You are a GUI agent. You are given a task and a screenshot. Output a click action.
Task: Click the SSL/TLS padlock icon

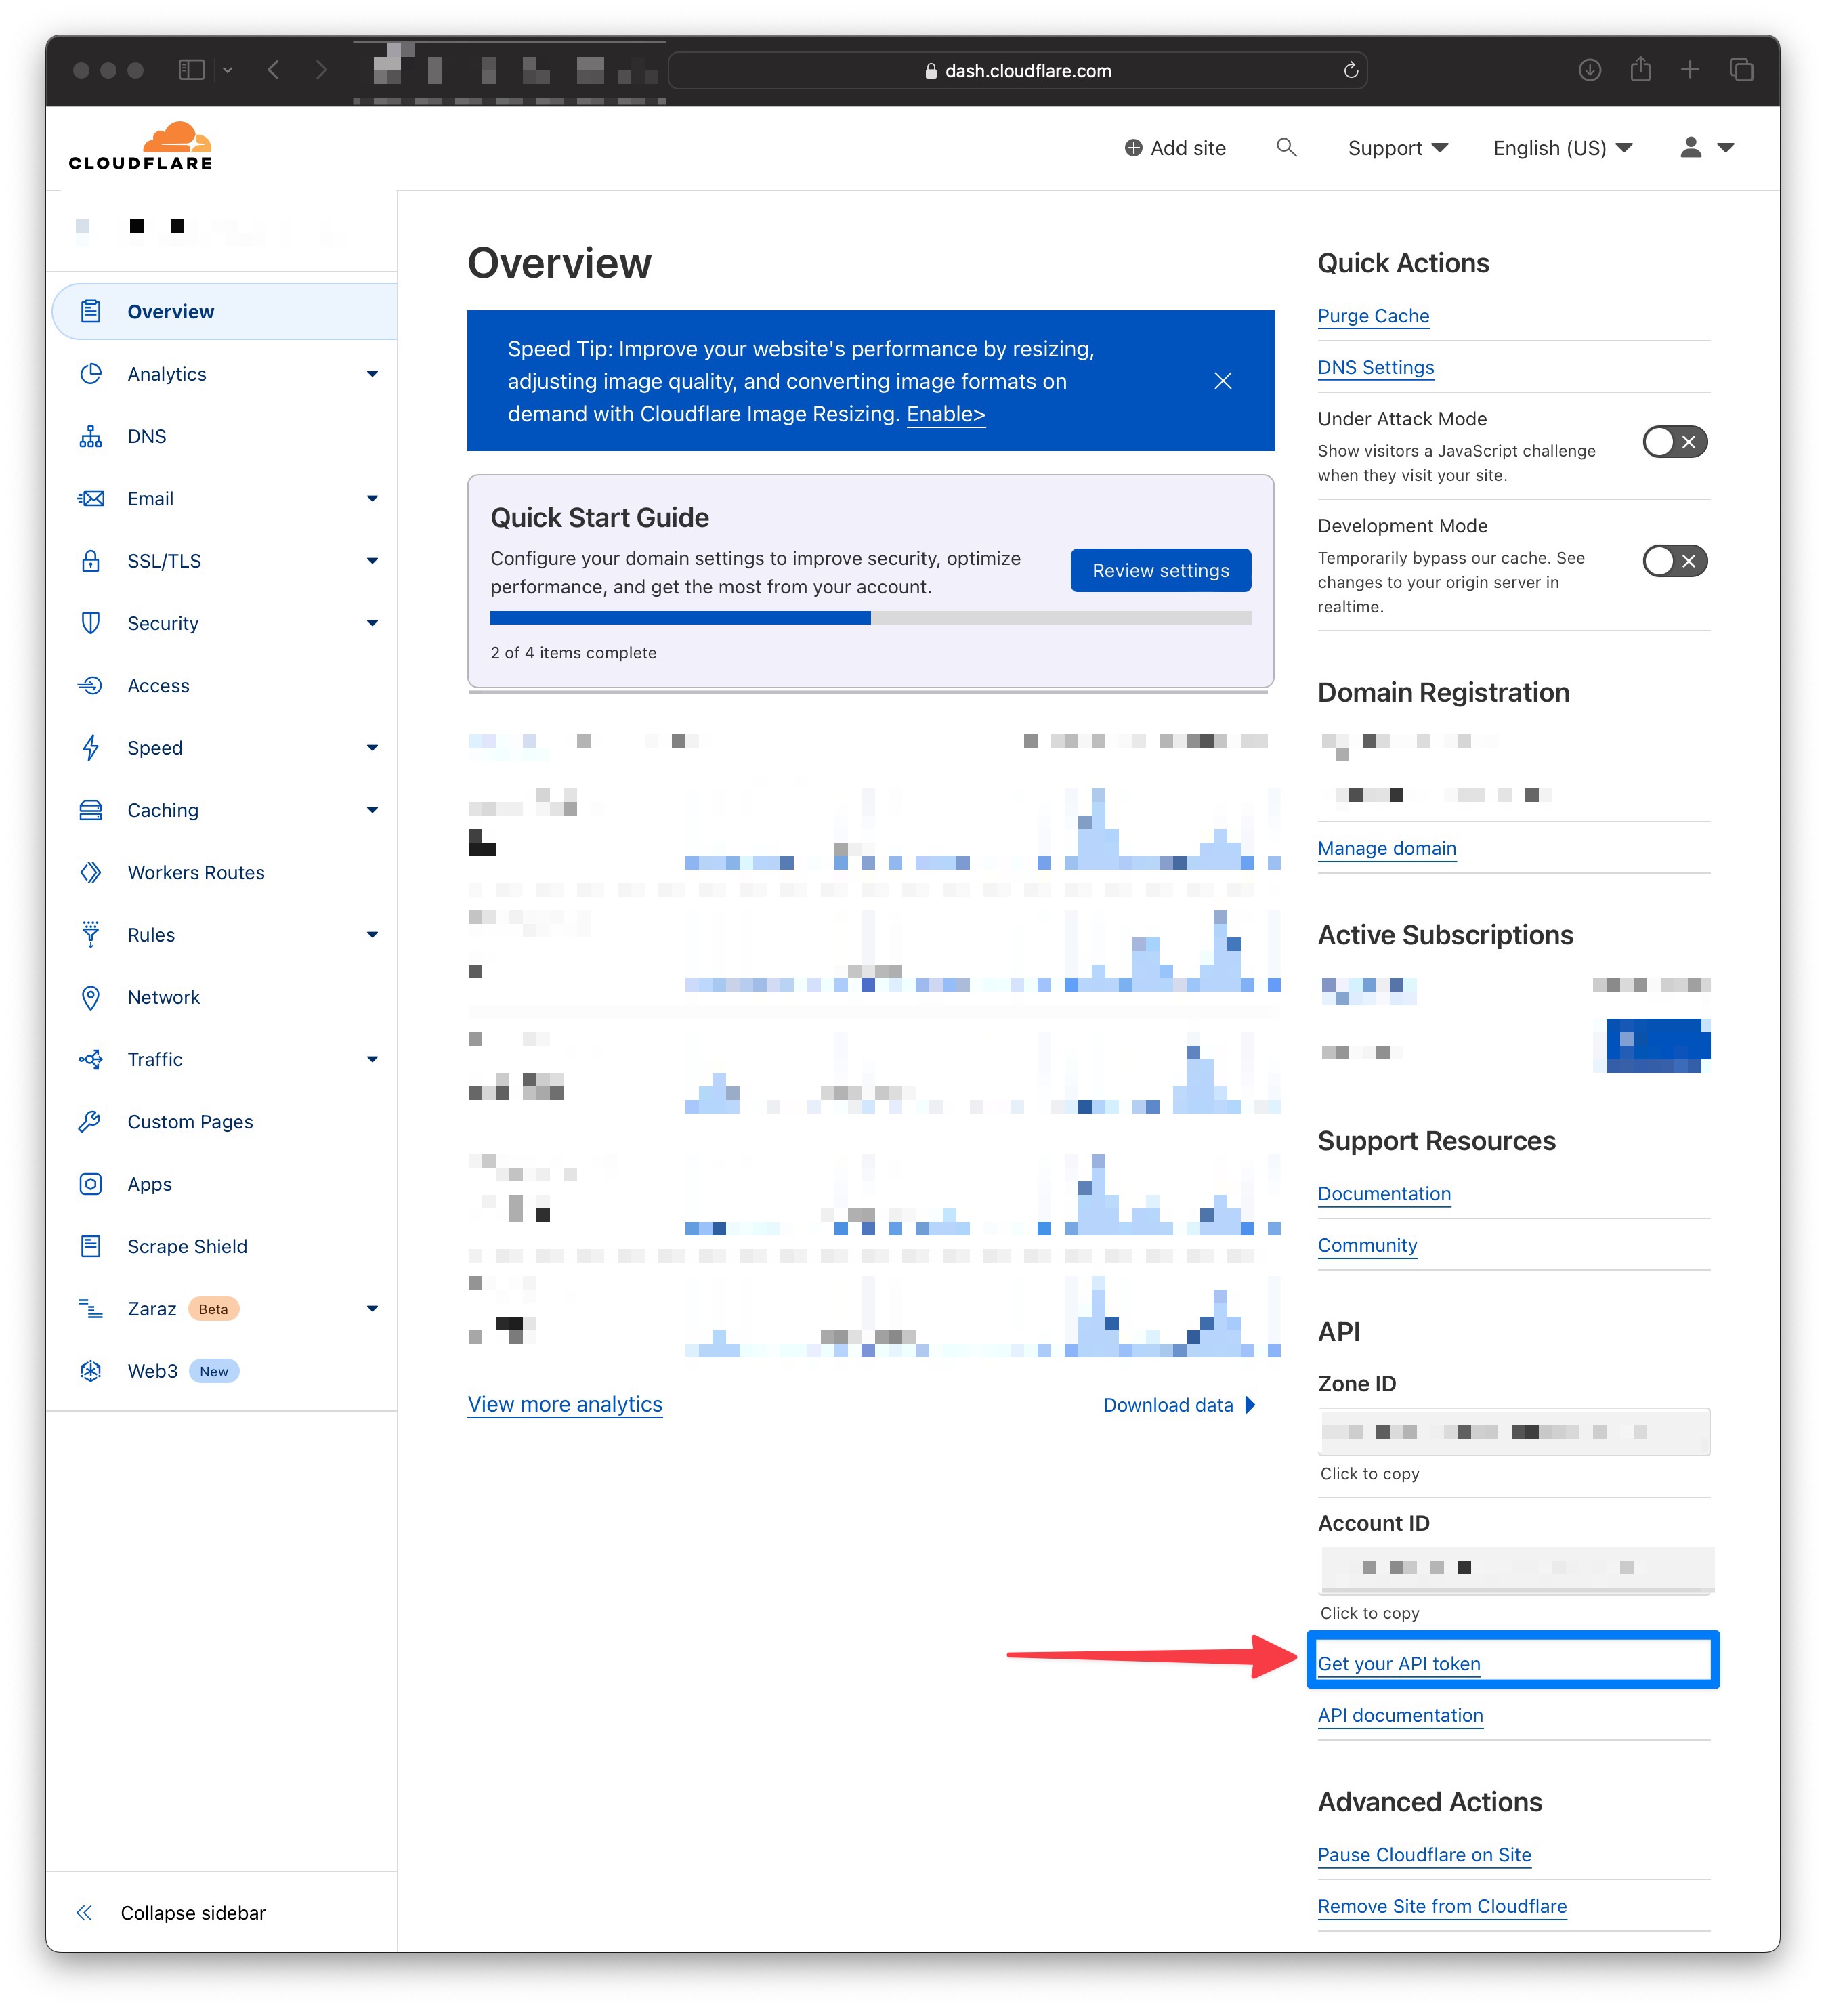[91, 560]
